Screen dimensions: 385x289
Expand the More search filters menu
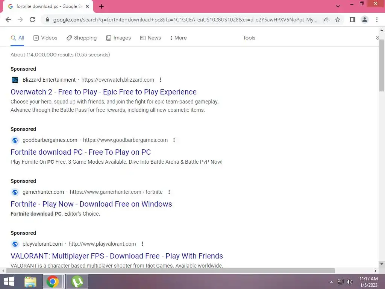coord(179,38)
